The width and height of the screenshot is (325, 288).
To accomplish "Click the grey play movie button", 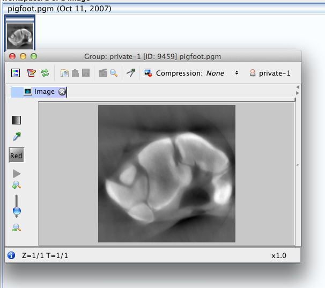I will click(17, 174).
